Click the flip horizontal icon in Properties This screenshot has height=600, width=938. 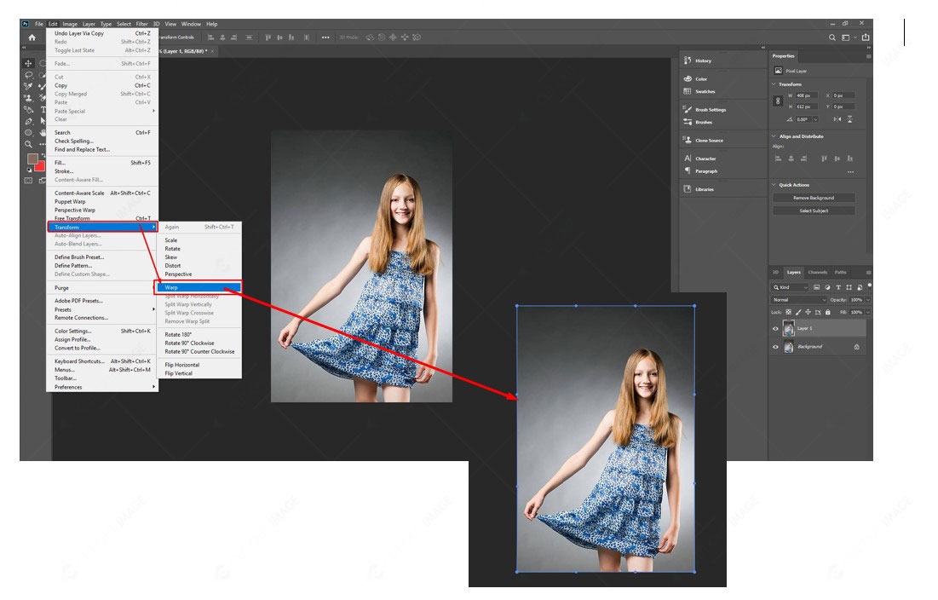[837, 119]
